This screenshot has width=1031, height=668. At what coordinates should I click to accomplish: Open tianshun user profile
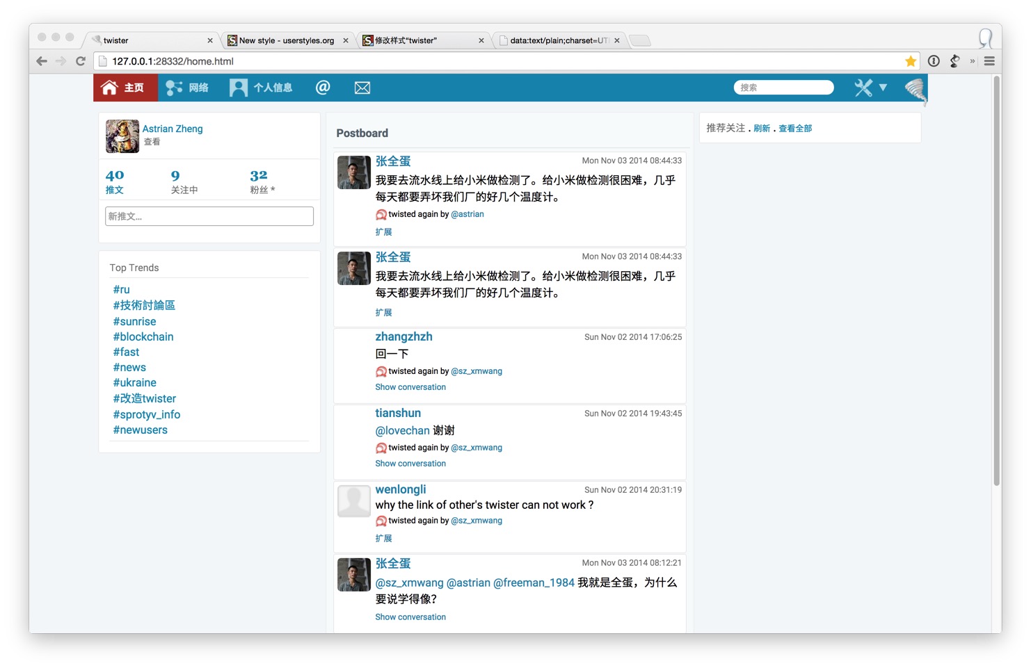pyautogui.click(x=398, y=413)
